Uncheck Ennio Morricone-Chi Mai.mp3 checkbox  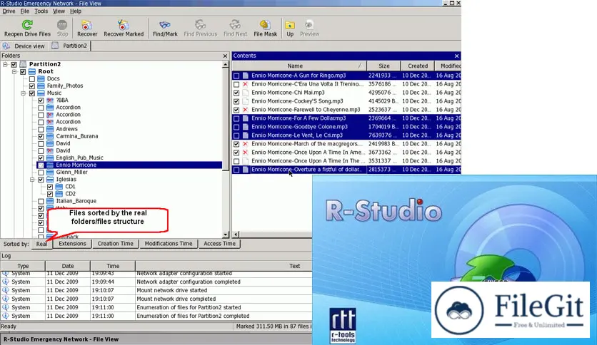[236, 93]
